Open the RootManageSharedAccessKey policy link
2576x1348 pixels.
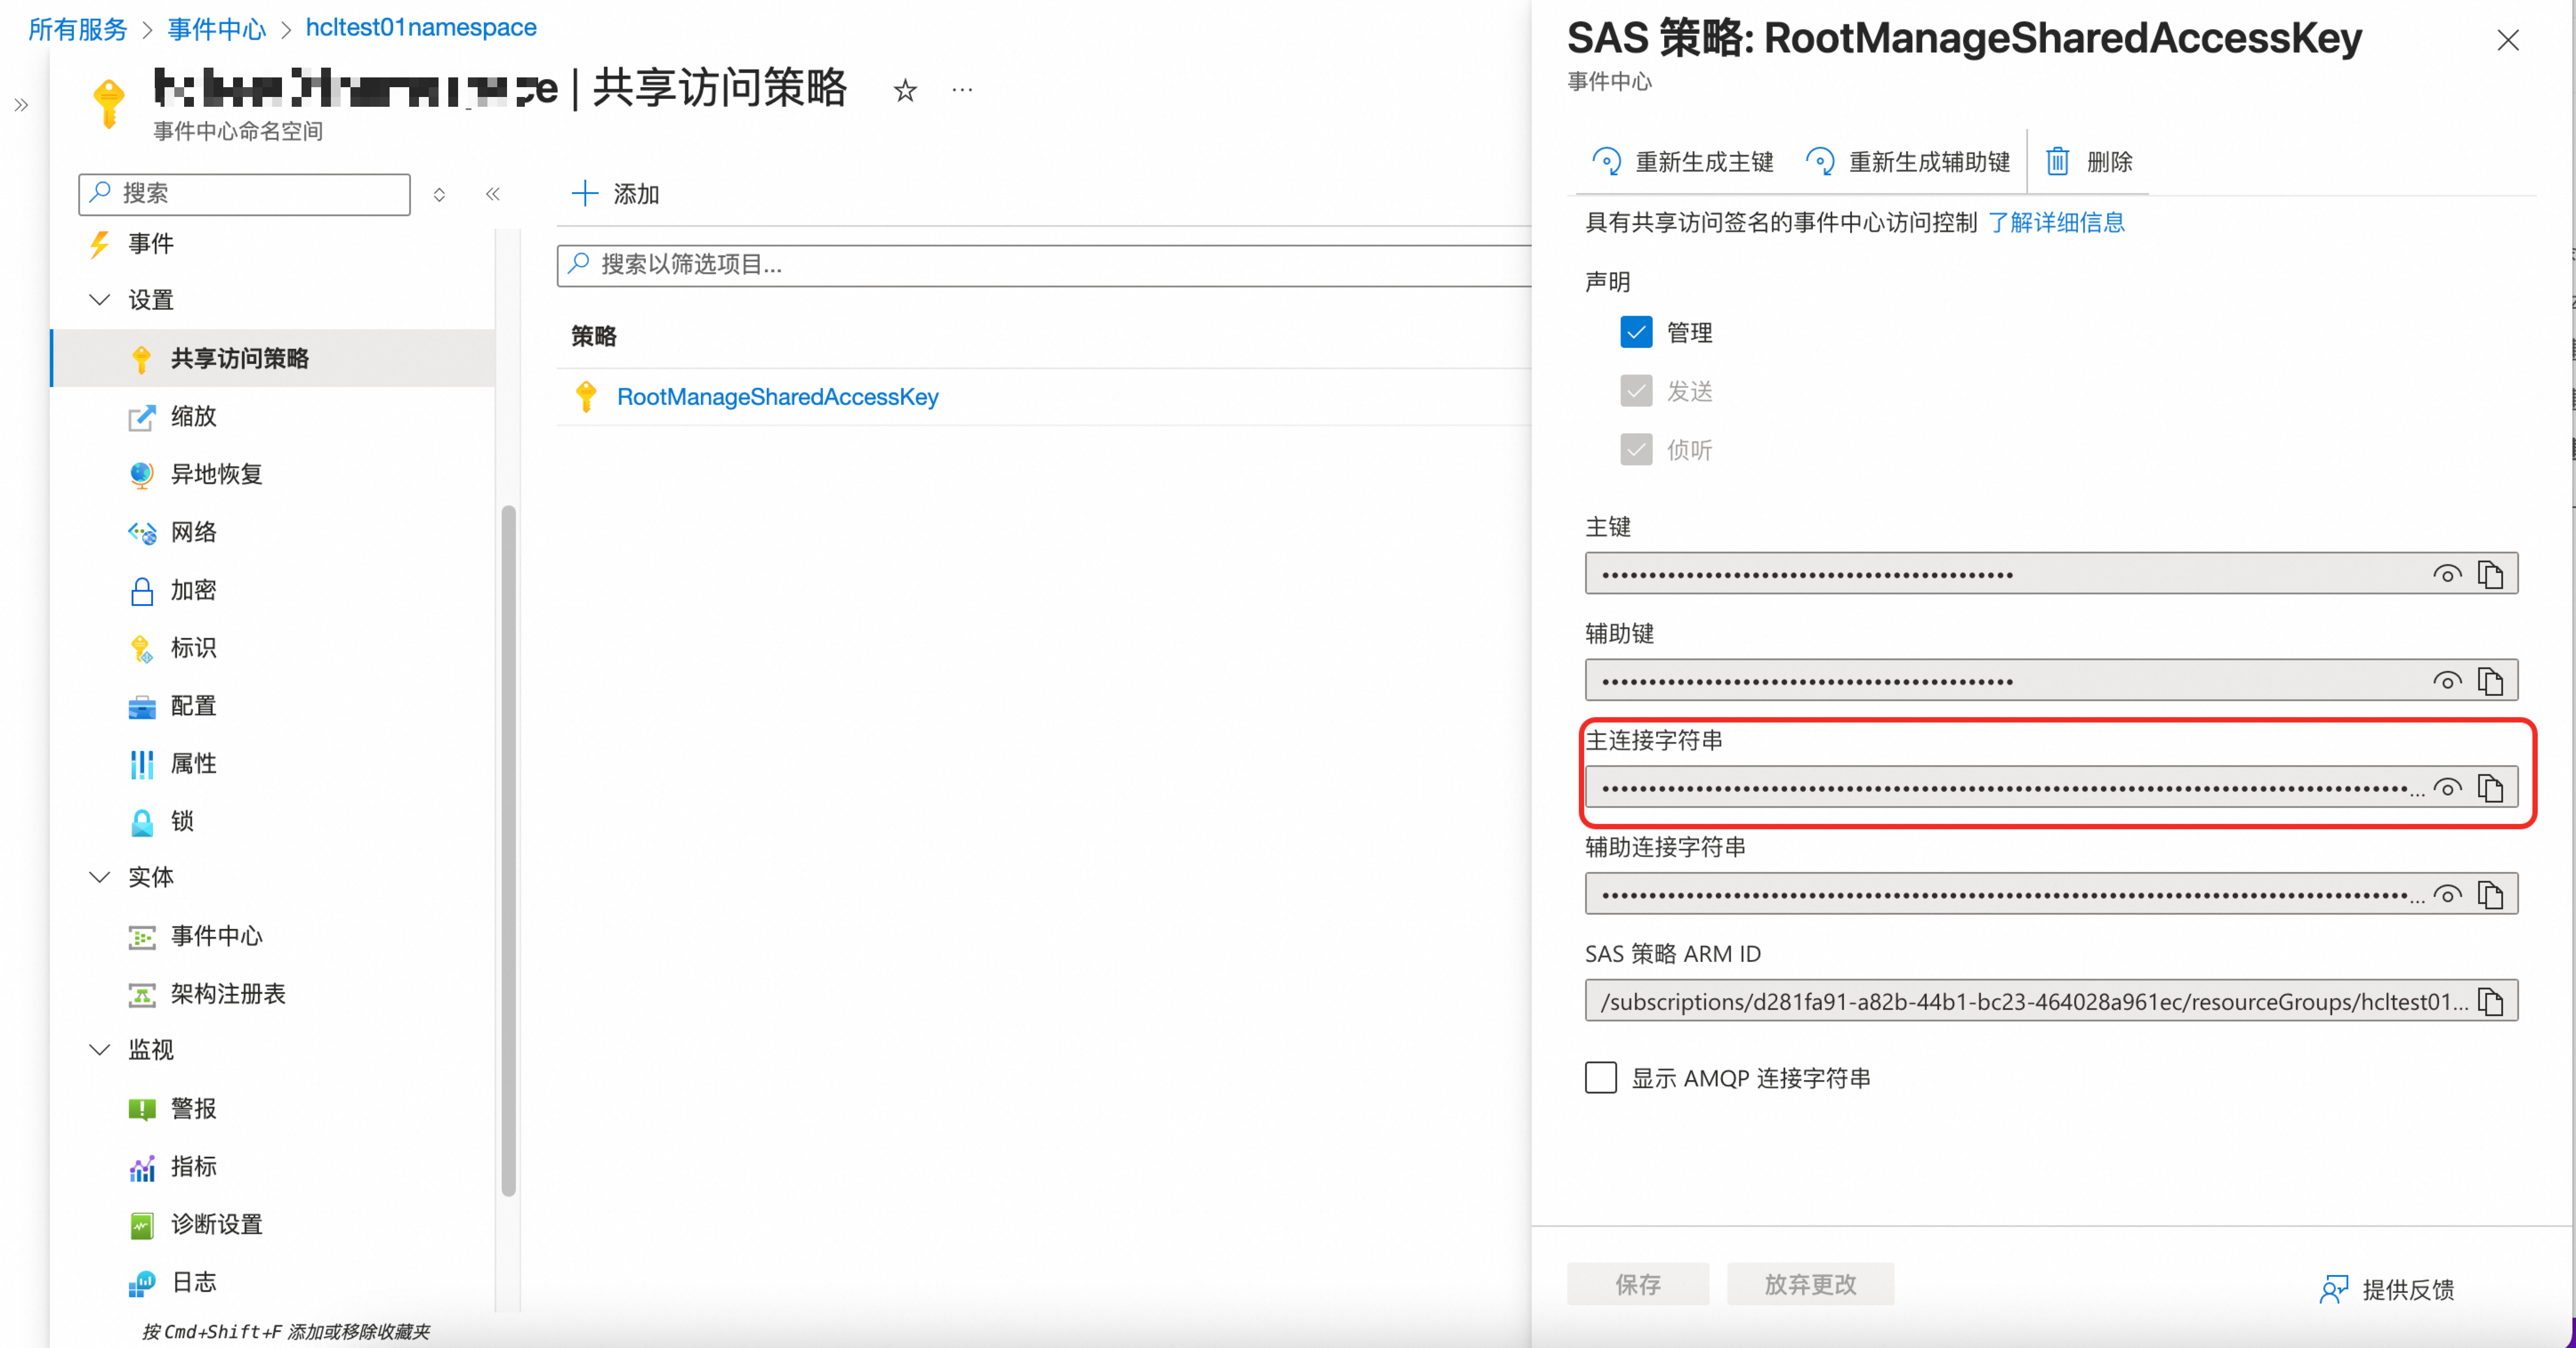(777, 397)
